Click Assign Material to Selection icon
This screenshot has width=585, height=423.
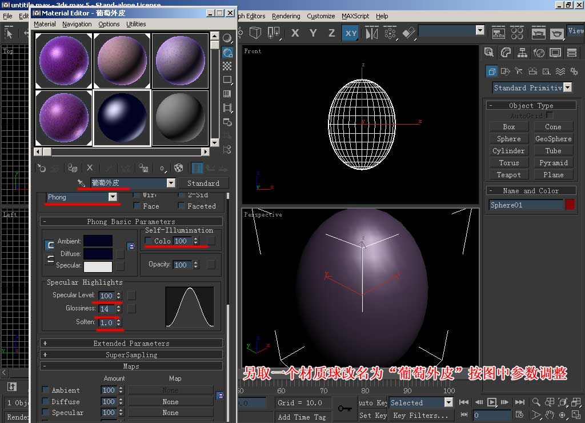(73, 168)
